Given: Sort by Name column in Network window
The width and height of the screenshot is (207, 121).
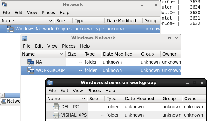Looking at the screenshot, I should (x=27, y=21).
